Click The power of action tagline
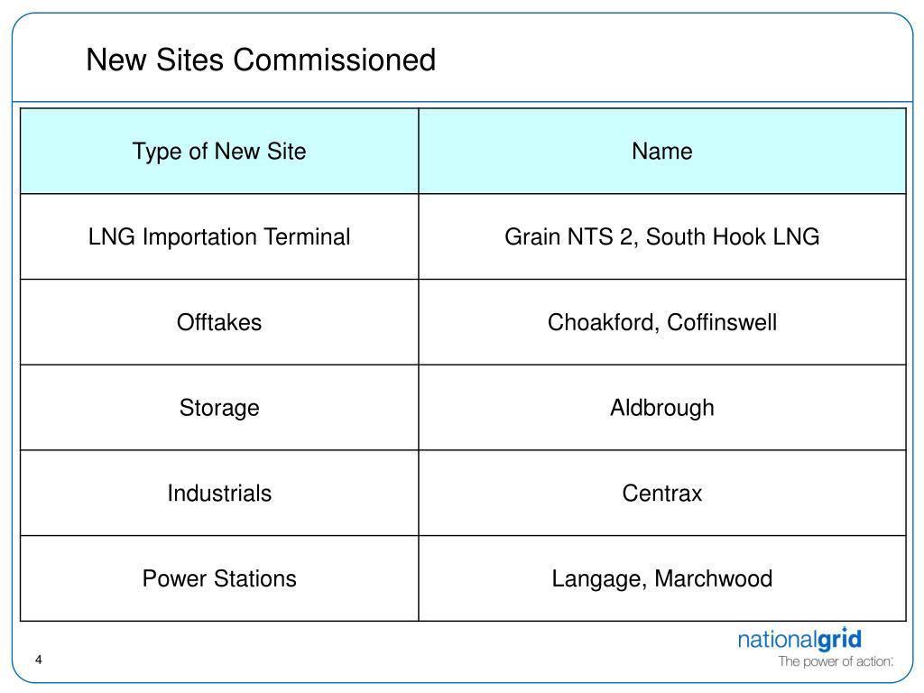Viewport: 924px width, 693px height. pos(835,661)
